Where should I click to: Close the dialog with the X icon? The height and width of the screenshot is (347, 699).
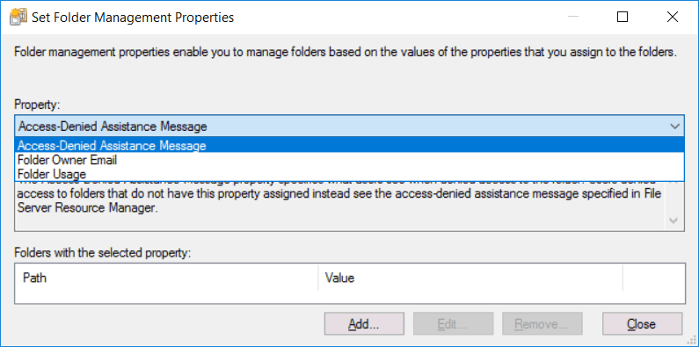(673, 17)
